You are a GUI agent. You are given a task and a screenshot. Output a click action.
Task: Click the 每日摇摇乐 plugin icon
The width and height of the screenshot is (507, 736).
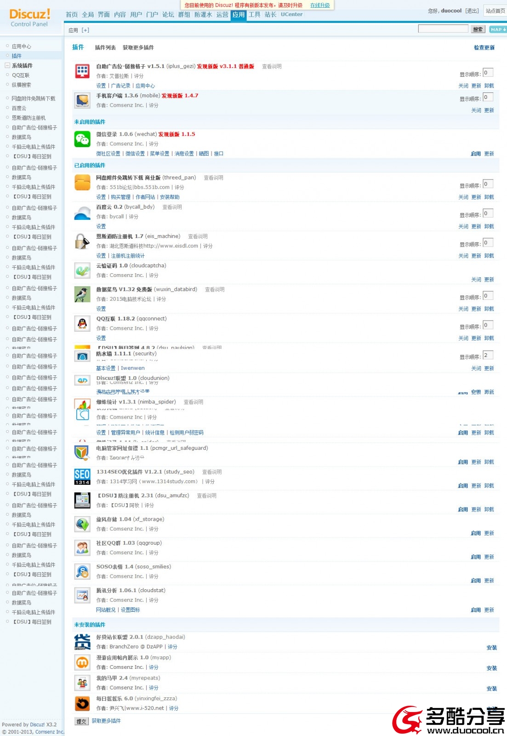pos(82,704)
